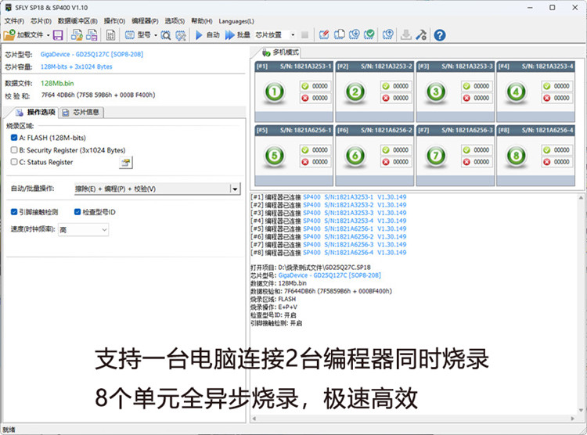Click the blank check chip icon
Image resolution: width=587 pixels, height=435 pixels.
click(x=339, y=34)
